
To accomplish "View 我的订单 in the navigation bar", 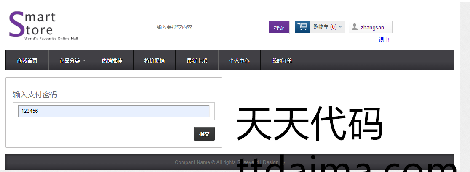I will click(x=282, y=61).
